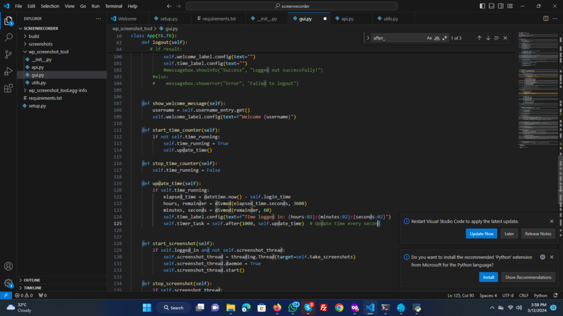The width and height of the screenshot is (563, 316).
Task: Expand the OUTLINE section
Action: [x=32, y=280]
